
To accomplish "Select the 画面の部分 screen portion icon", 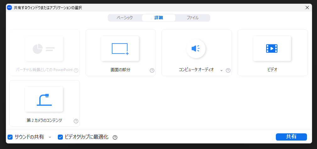I will click(x=120, y=49).
